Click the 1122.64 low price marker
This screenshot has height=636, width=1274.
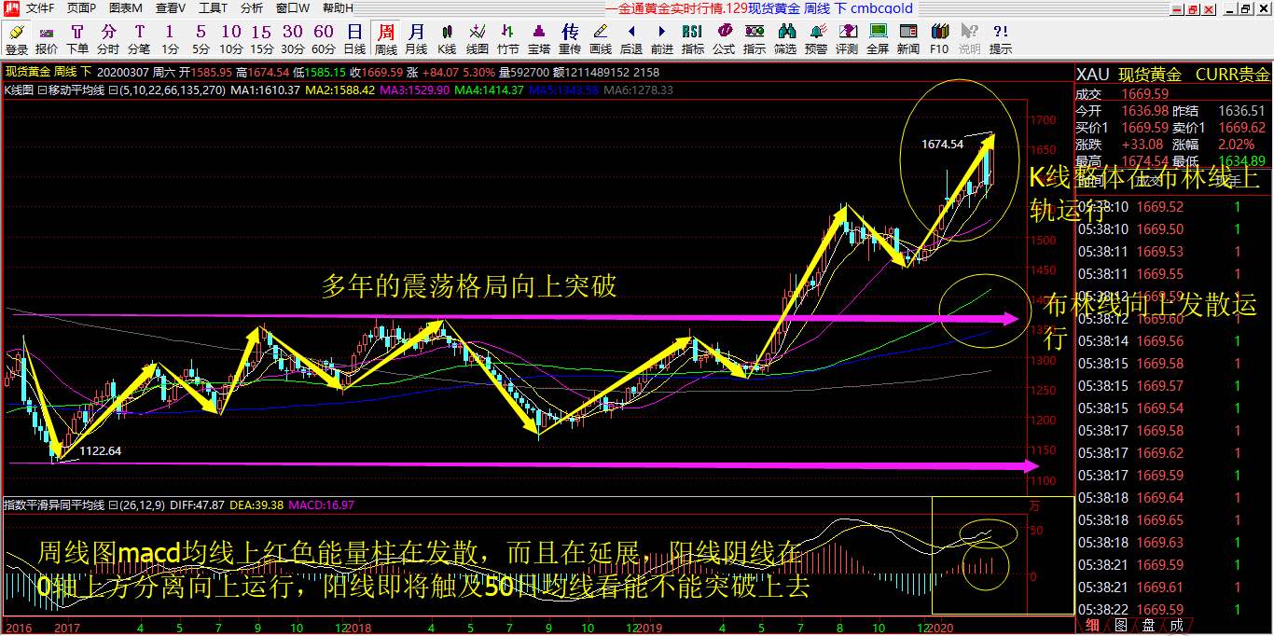pyautogui.click(x=101, y=450)
